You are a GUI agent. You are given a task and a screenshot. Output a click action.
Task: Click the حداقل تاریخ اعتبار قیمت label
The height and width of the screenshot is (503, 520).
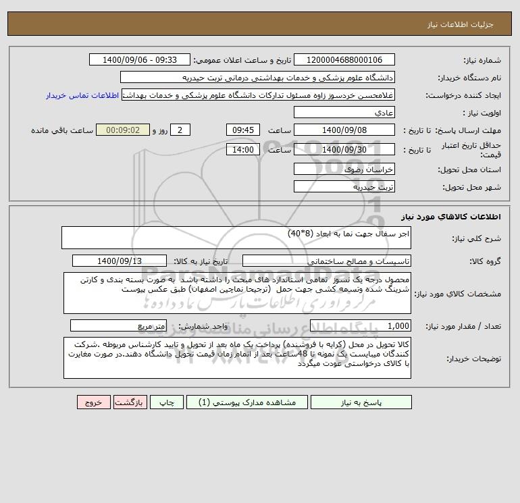[x=471, y=150]
